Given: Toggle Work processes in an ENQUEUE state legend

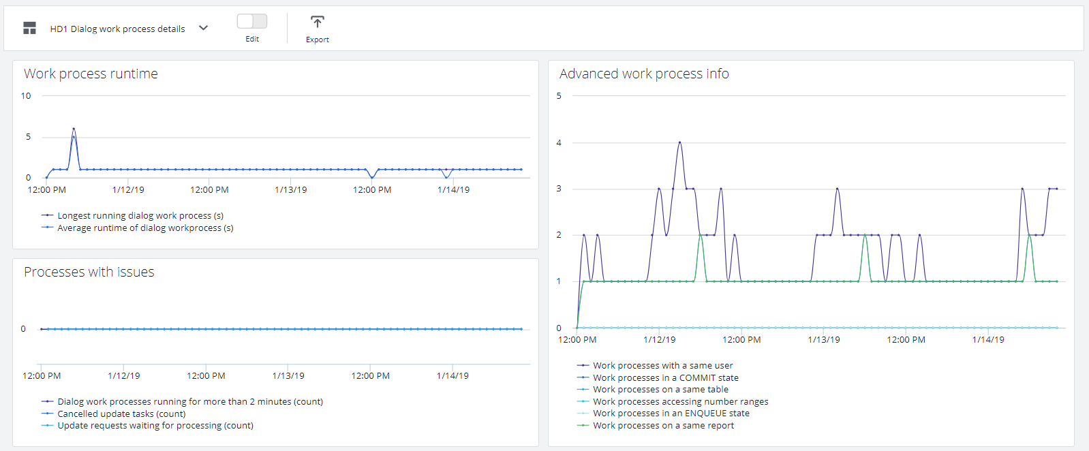Looking at the screenshot, I should click(663, 413).
